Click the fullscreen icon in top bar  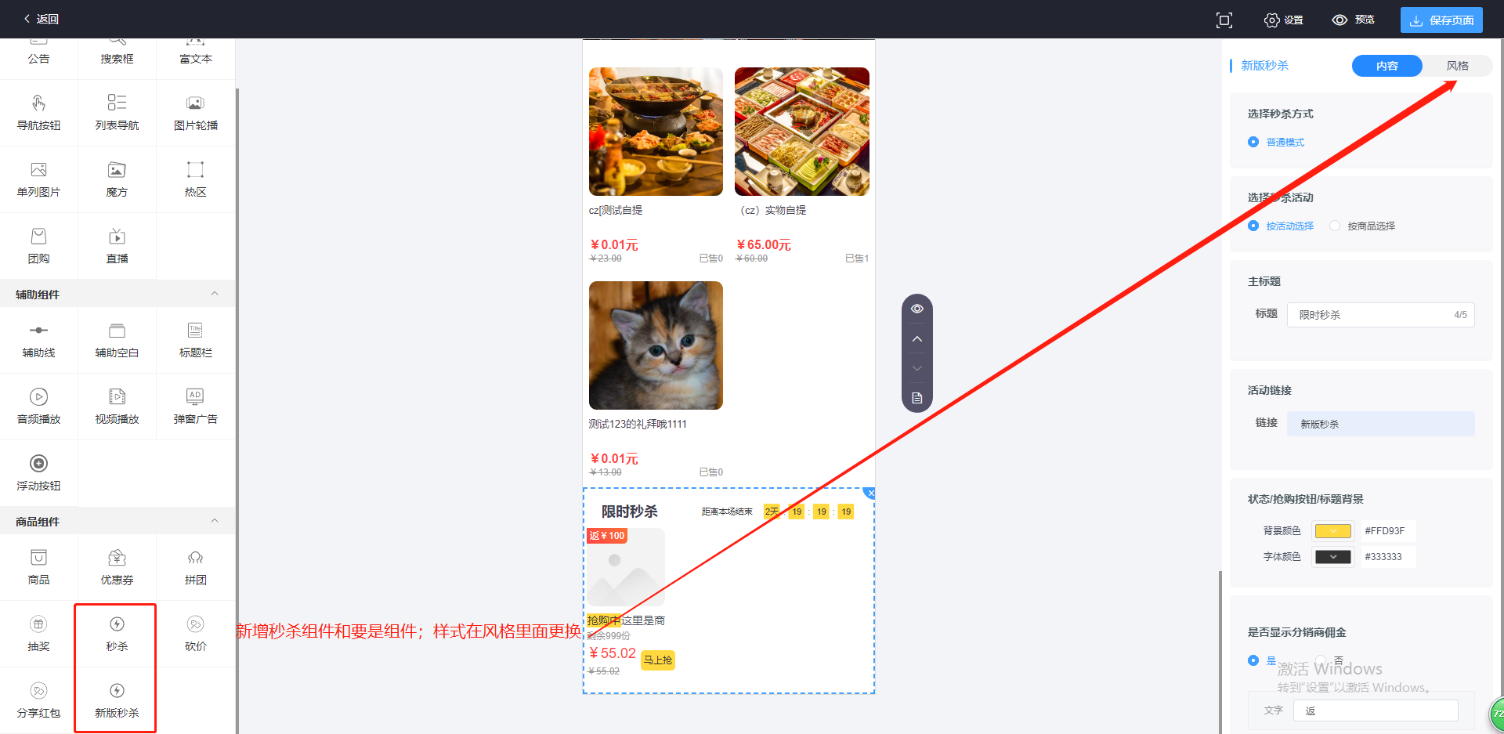[x=1224, y=20]
